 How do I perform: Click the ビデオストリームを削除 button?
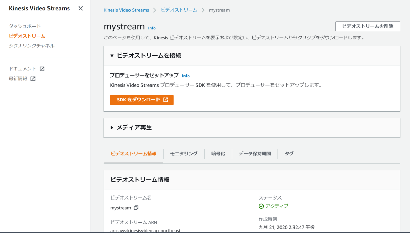point(368,26)
